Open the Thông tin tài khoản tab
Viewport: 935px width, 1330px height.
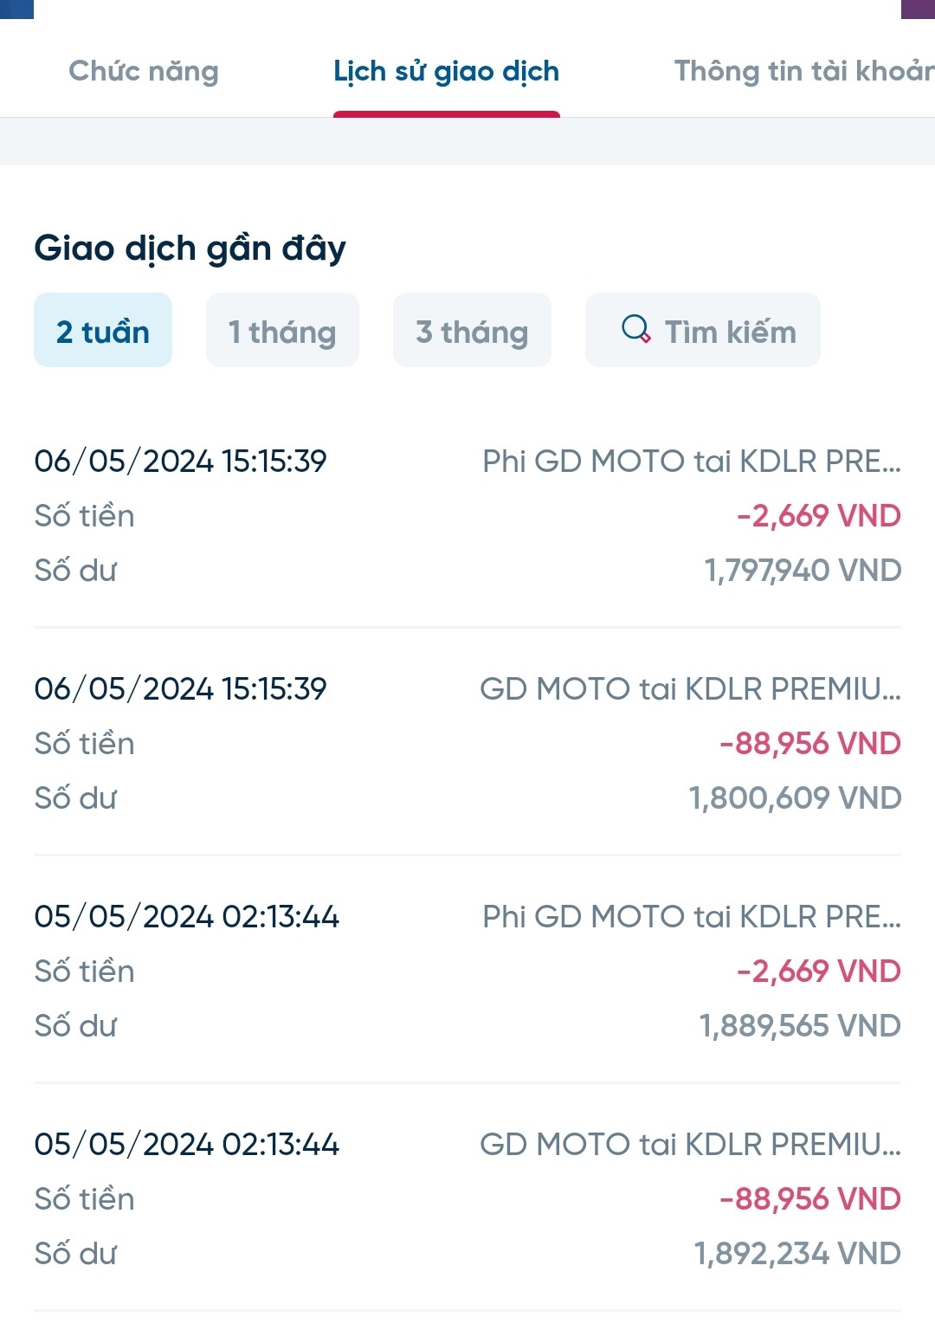804,71
